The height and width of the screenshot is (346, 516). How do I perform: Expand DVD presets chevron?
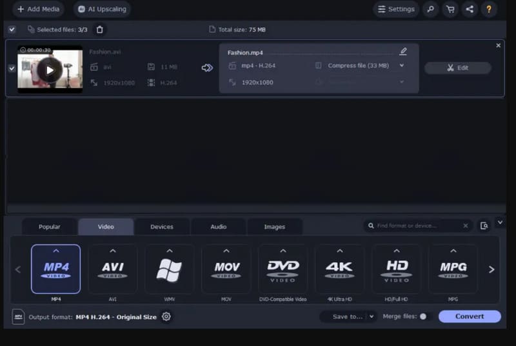pos(283,251)
